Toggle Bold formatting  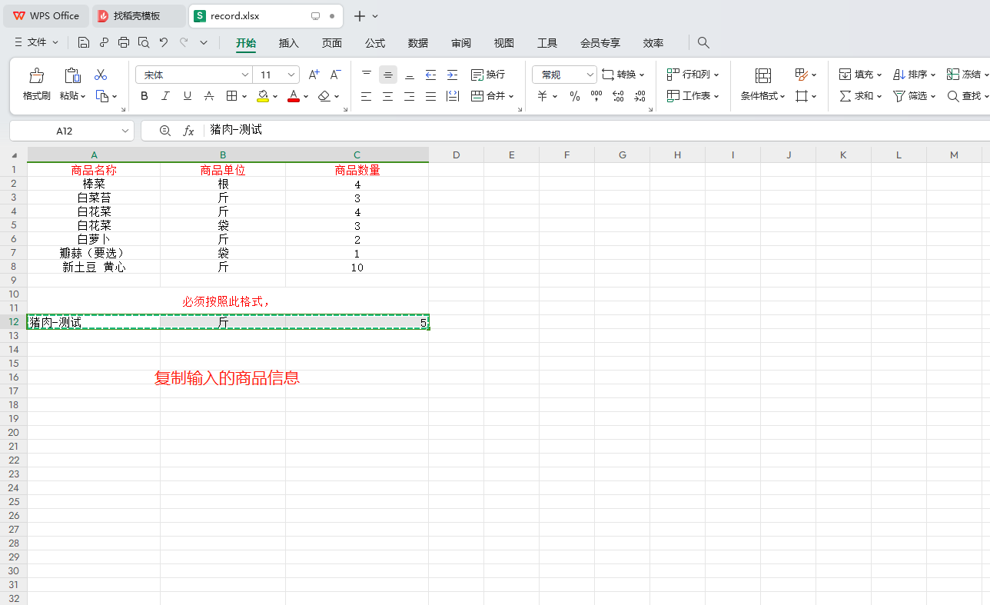pos(144,96)
